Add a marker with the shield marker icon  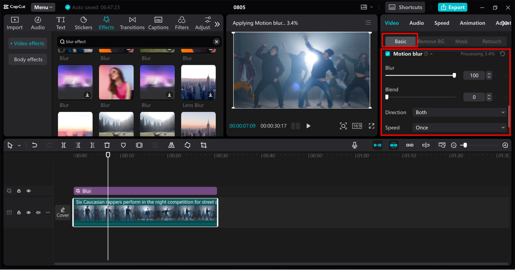[x=124, y=145]
